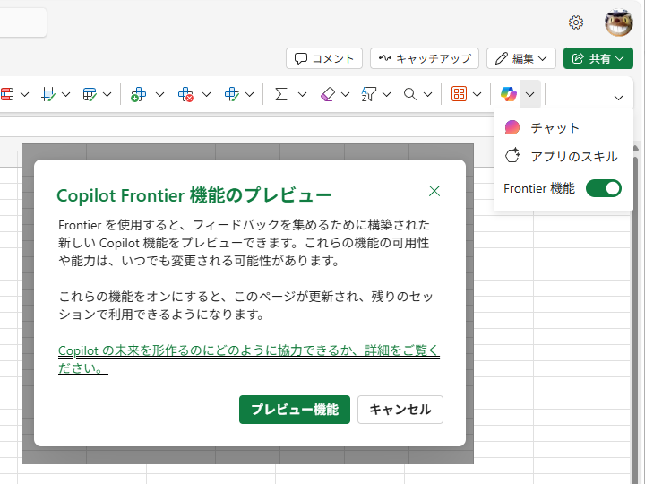Screen dimensions: 645x484
Task: Expand the Find magnifier dropdown arrow
Action: point(428,94)
